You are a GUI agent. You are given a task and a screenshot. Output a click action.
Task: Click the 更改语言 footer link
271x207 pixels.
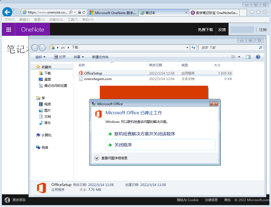click(x=19, y=200)
